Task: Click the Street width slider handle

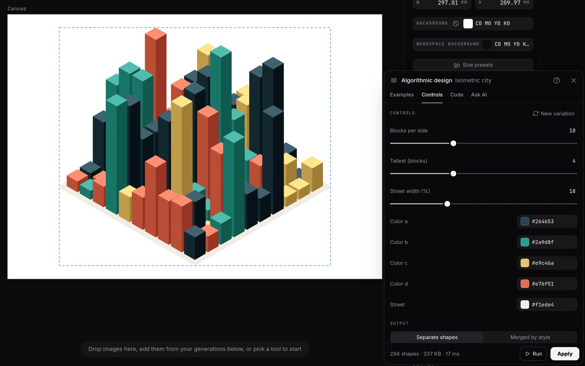Action: (447, 204)
